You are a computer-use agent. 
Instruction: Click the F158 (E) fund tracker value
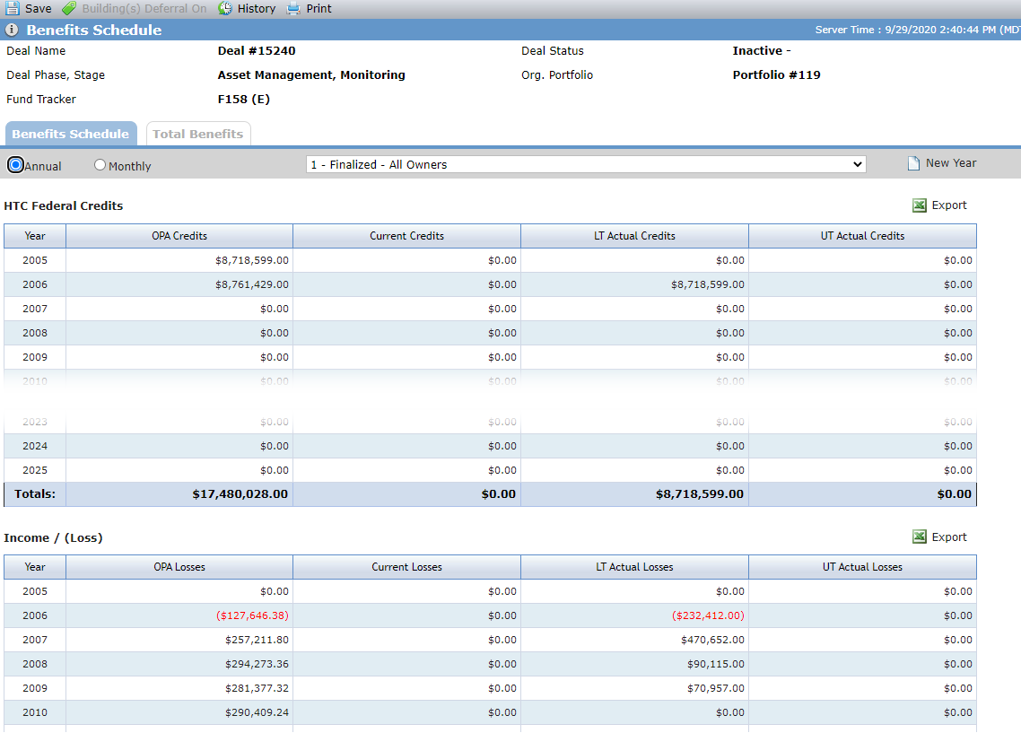243,99
